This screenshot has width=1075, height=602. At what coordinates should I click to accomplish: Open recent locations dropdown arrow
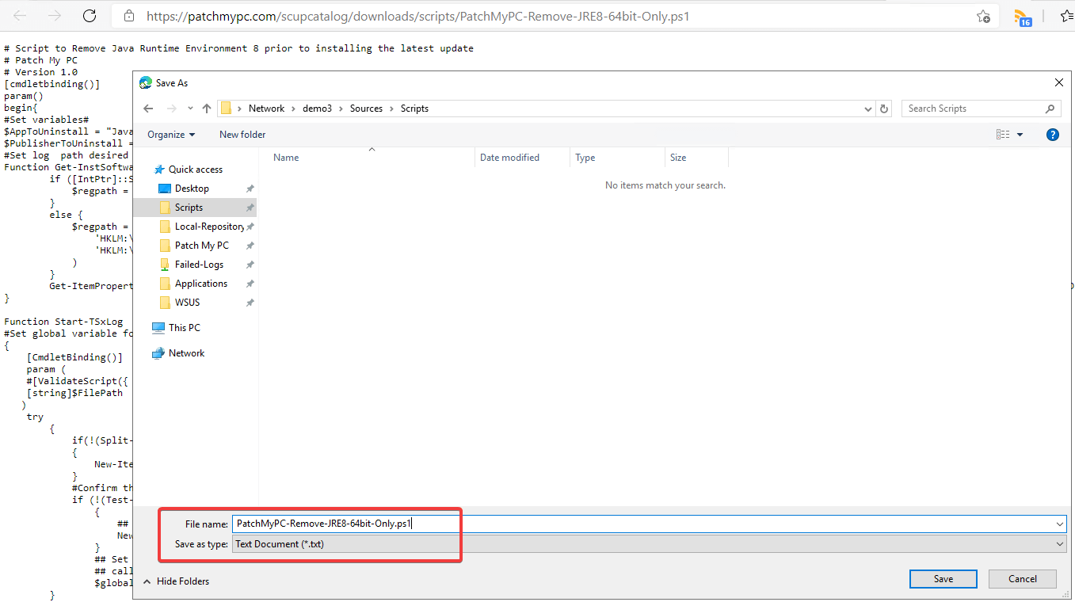pos(190,109)
